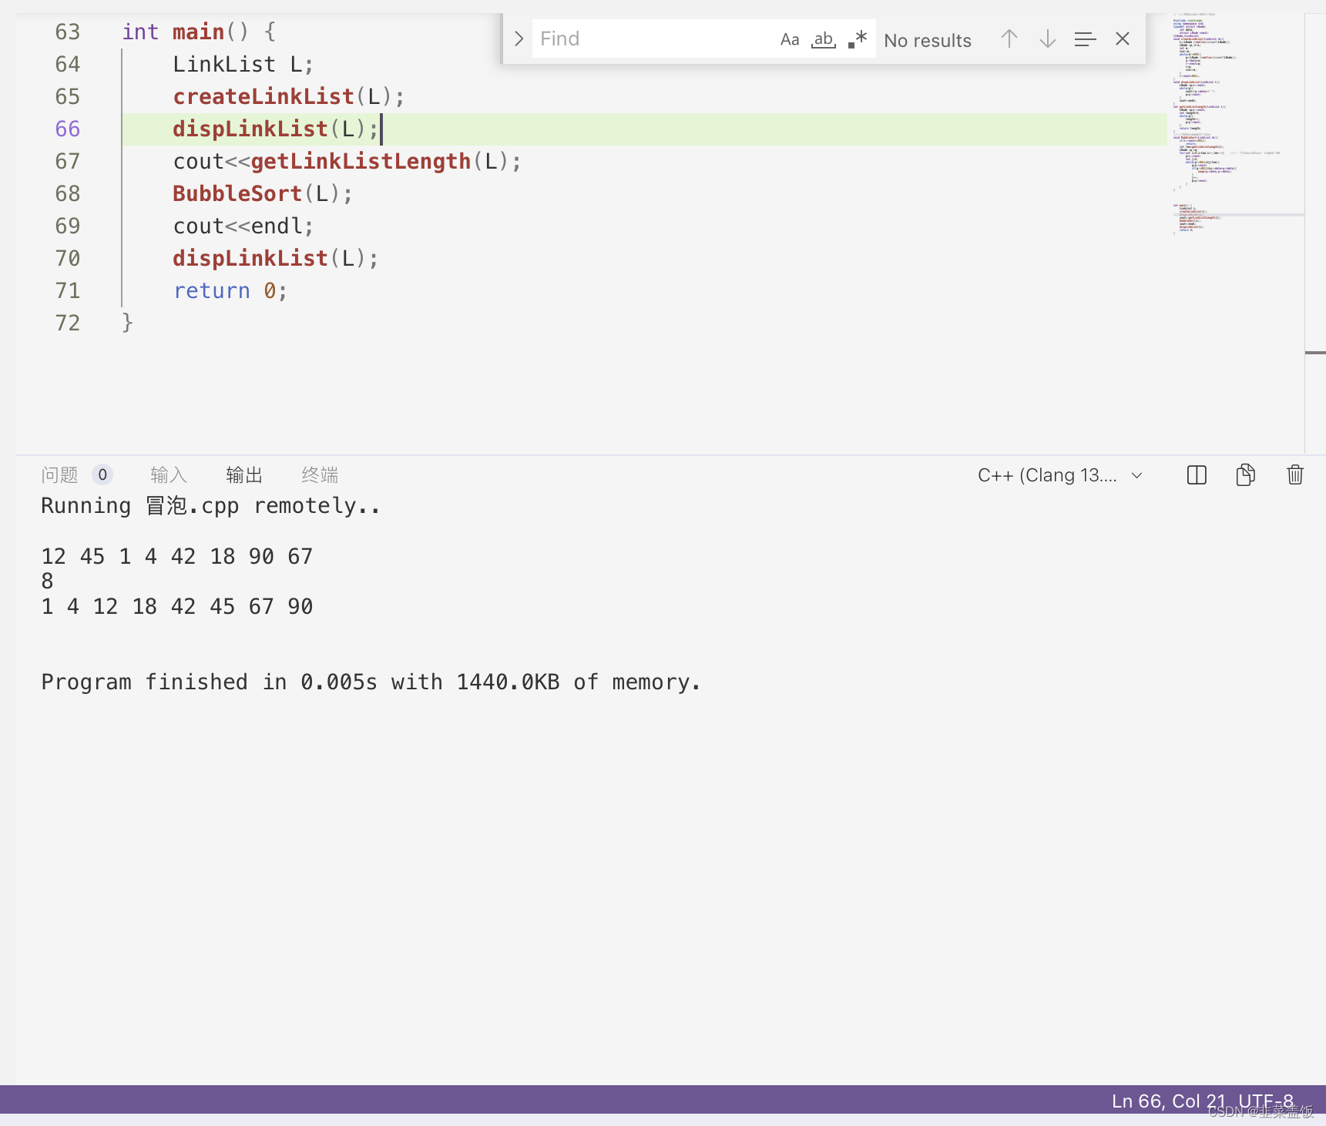Click the problems count badge 0
This screenshot has width=1326, height=1126.
102,474
